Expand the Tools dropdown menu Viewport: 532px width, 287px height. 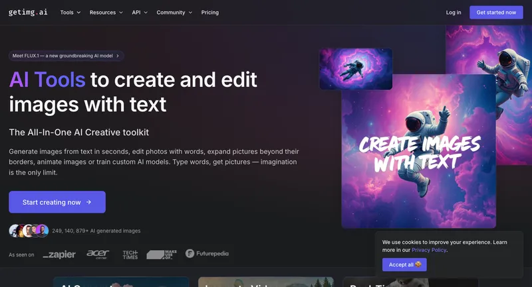[x=70, y=13]
